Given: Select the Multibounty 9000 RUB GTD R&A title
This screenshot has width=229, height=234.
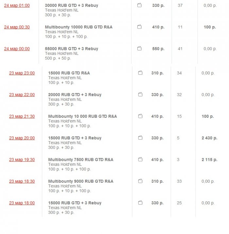Looking at the screenshot, I should 80,181.
